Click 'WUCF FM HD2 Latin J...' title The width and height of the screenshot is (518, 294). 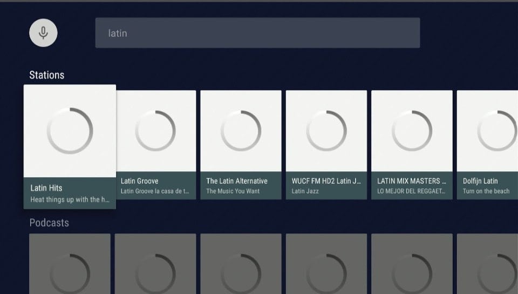[326, 181]
